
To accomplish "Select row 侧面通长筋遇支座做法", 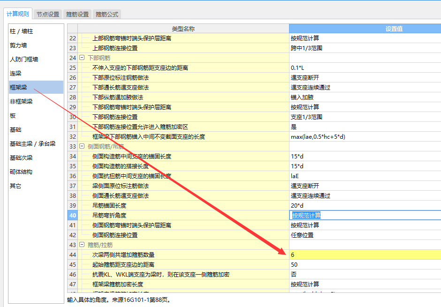I will (183, 195).
